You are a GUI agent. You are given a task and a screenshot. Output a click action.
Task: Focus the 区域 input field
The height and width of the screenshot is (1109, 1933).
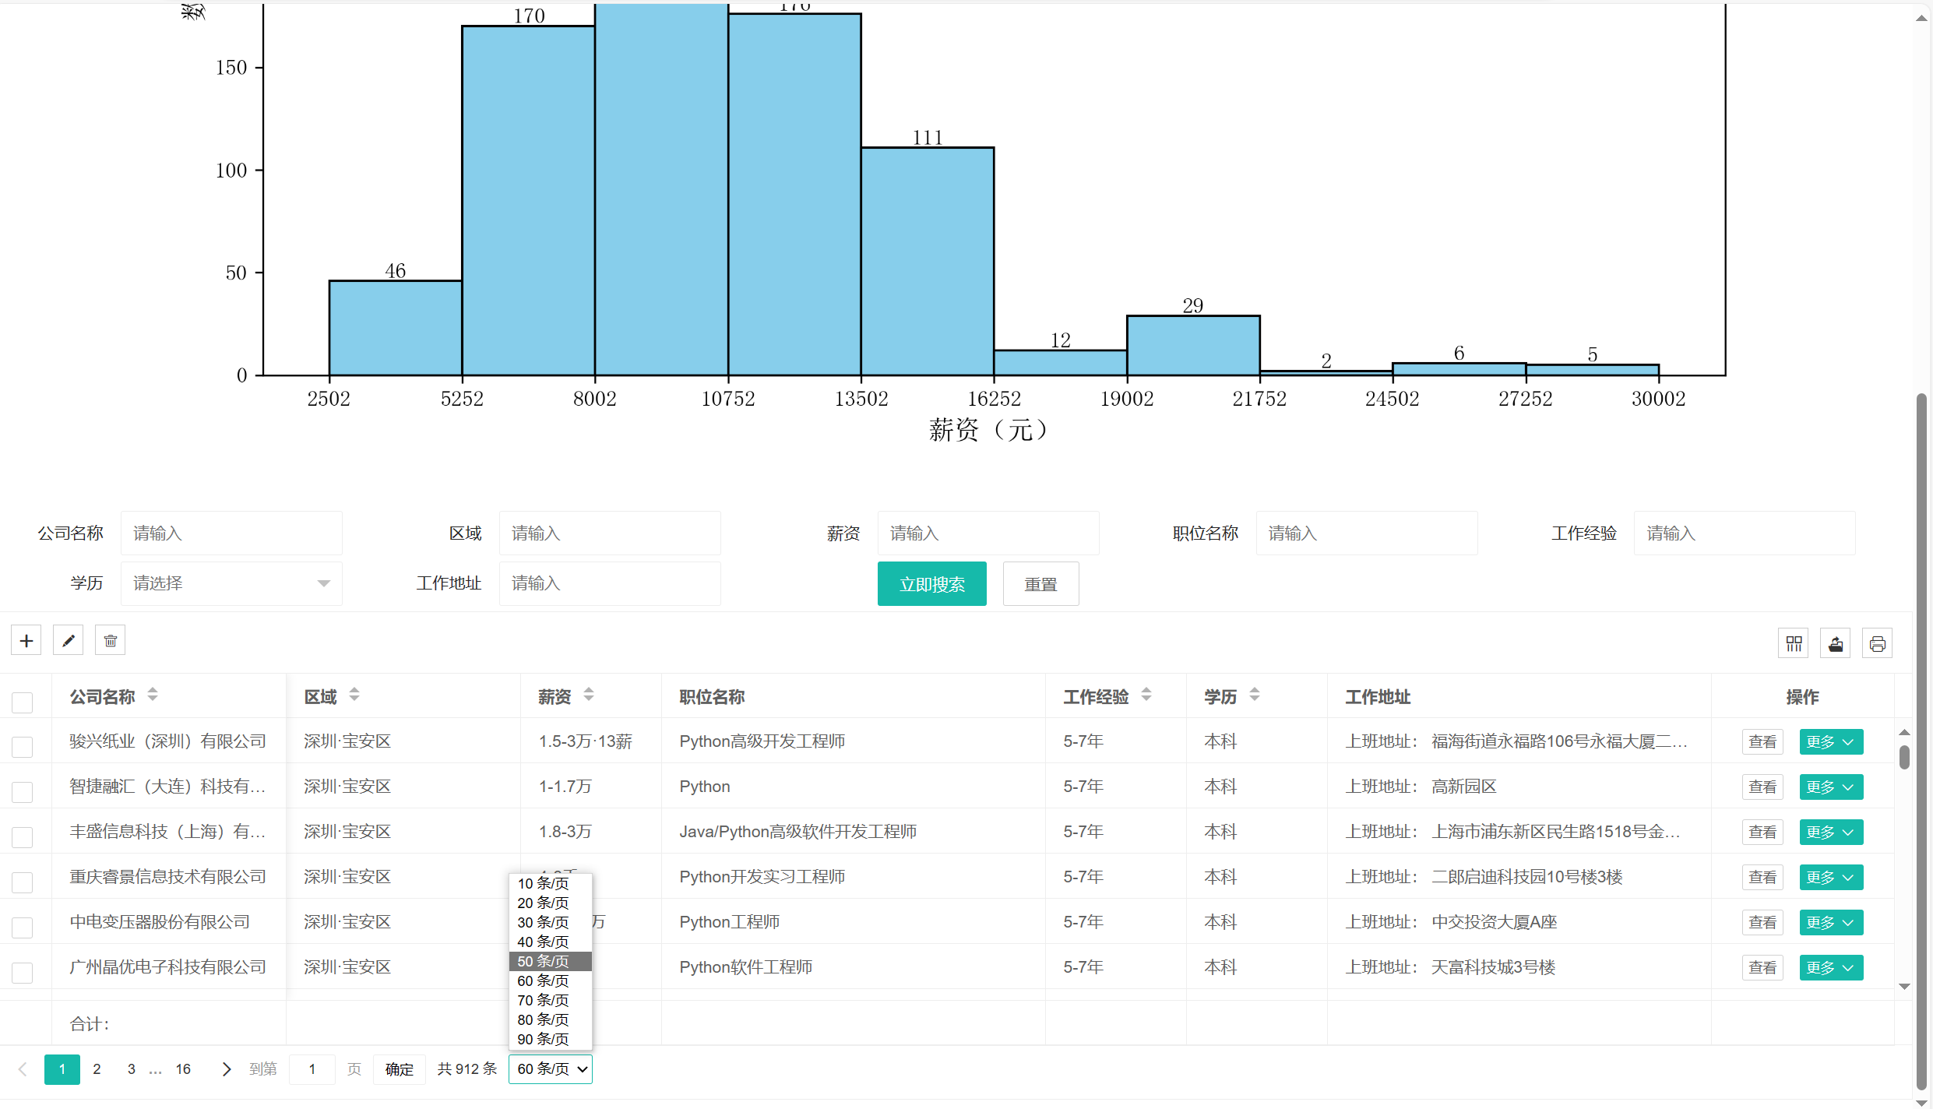pos(610,533)
